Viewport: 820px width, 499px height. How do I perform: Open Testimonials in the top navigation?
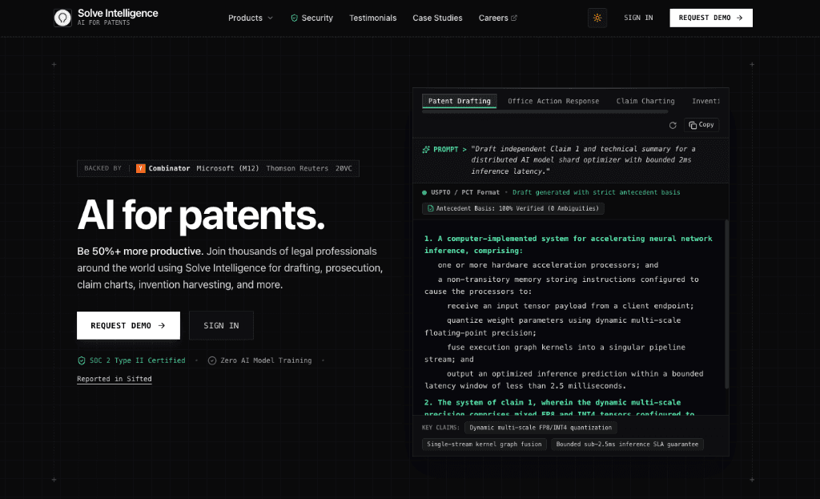pos(373,18)
